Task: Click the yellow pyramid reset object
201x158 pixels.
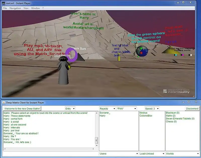Action: click(170, 50)
